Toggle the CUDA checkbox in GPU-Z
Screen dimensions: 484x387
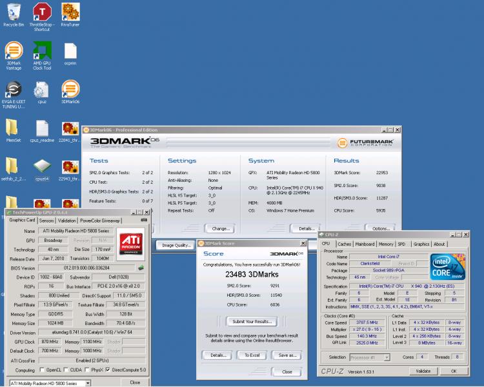pyautogui.click(x=66, y=370)
